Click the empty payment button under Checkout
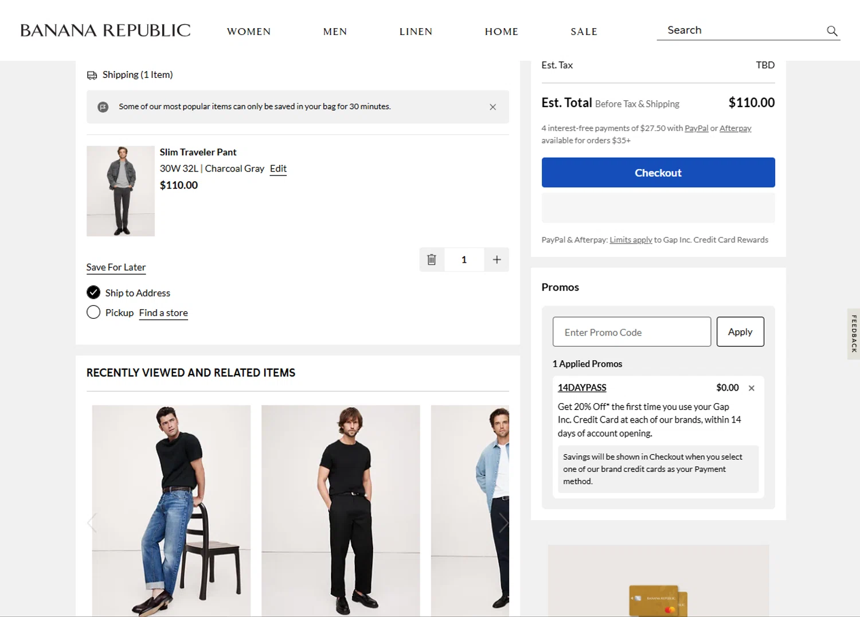This screenshot has height=617, width=860. point(658,208)
